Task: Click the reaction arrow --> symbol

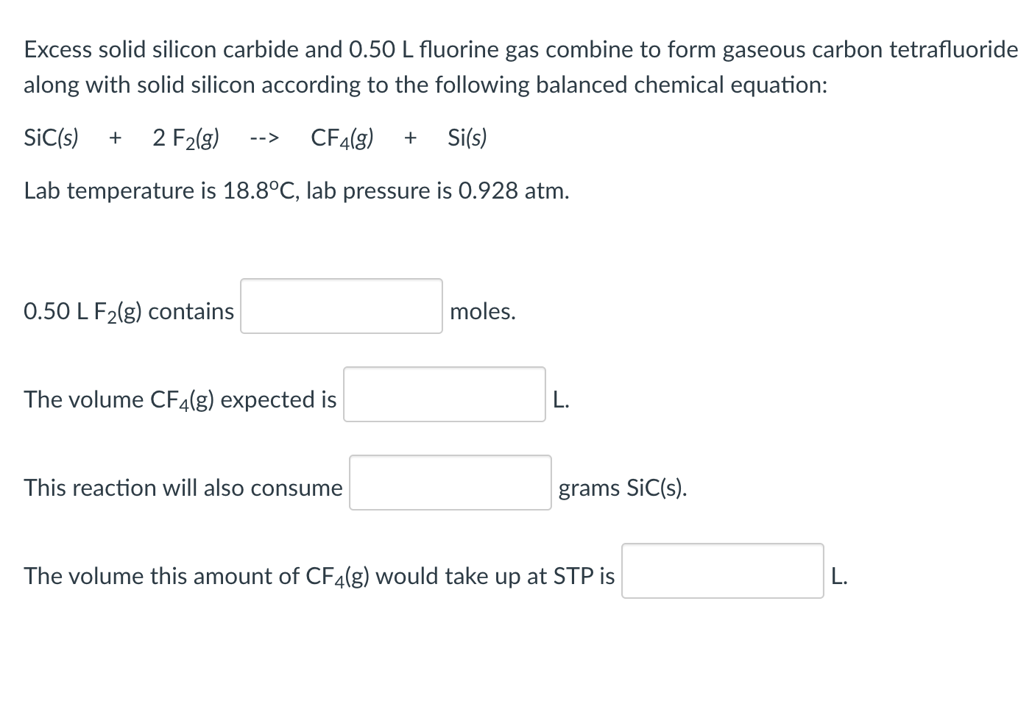Action: pyautogui.click(x=264, y=138)
